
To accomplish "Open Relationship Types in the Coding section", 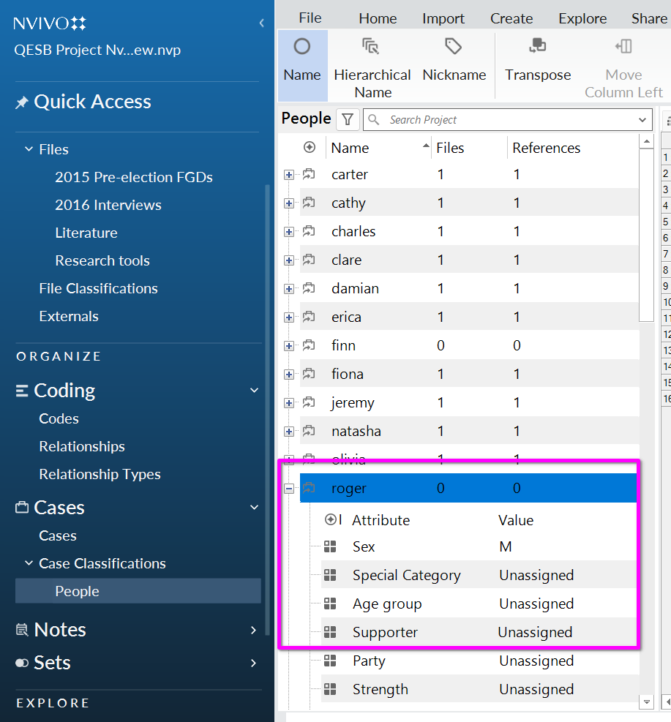I will point(100,474).
